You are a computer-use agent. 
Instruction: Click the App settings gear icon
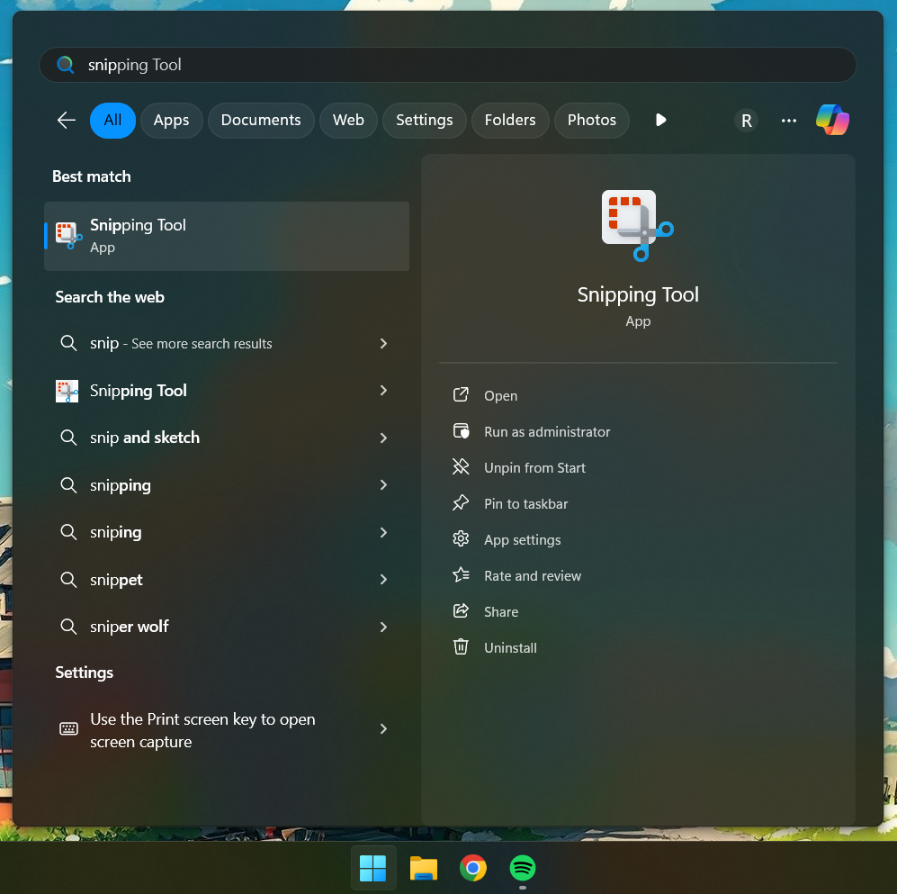[x=461, y=539]
